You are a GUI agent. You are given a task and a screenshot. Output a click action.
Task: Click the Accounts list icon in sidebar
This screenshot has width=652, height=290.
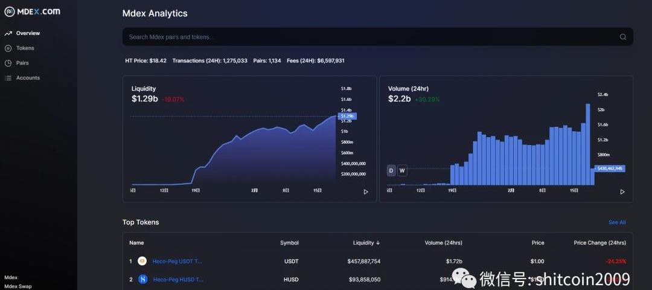pyautogui.click(x=8, y=78)
